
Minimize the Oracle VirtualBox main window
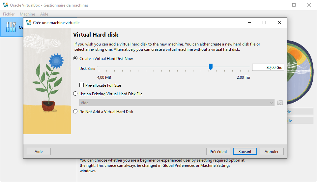(x=278, y=5)
